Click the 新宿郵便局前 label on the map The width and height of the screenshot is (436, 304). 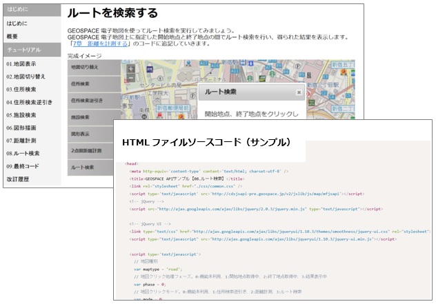[172, 108]
